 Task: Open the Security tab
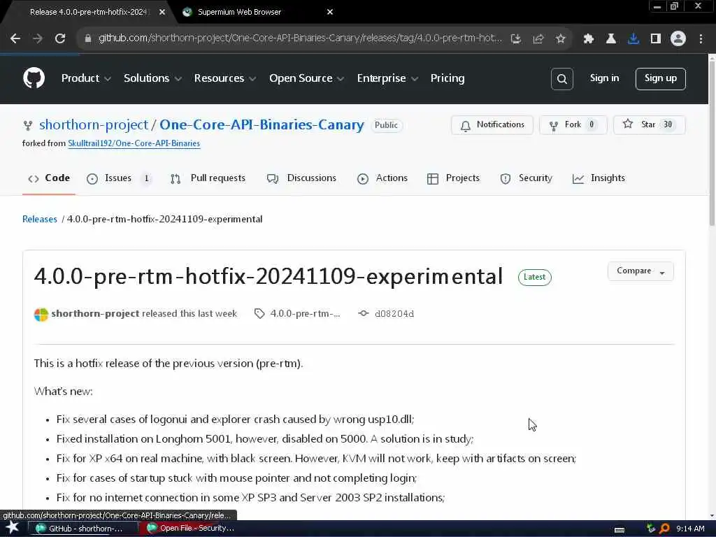click(x=526, y=178)
